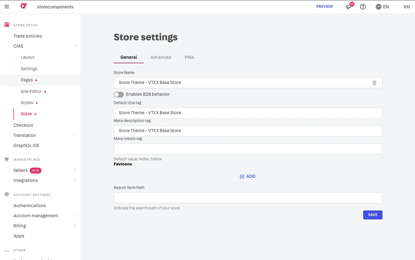Click the Store Setup section icon
This screenshot has width=415, height=260.
(x=7, y=25)
